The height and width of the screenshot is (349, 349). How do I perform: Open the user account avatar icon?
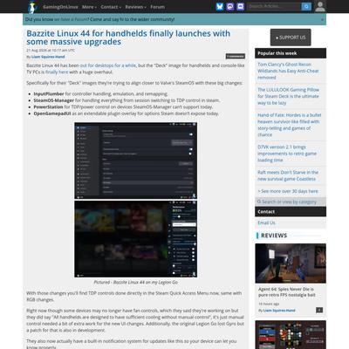[x=320, y=6]
